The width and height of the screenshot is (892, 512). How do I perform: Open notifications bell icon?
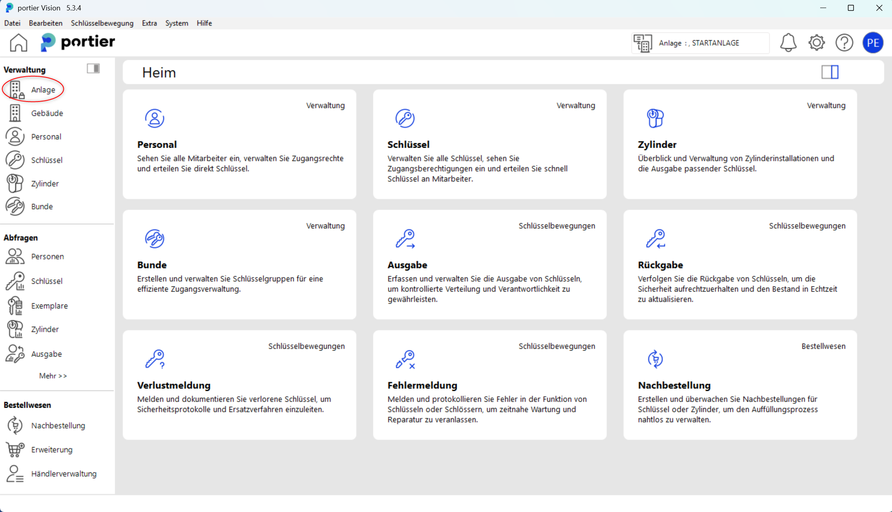(x=788, y=43)
